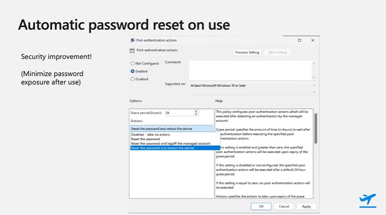
Task: Click 'At least Microsoft Windows 10 or later' text
Action: [218, 85]
